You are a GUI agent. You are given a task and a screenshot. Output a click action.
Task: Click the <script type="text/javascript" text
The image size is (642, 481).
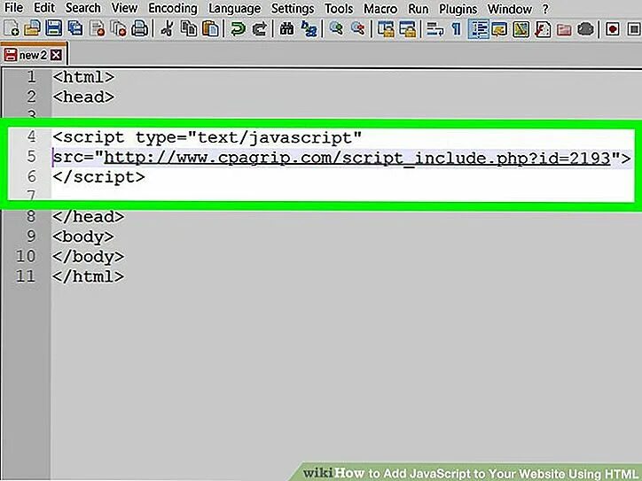tap(207, 138)
